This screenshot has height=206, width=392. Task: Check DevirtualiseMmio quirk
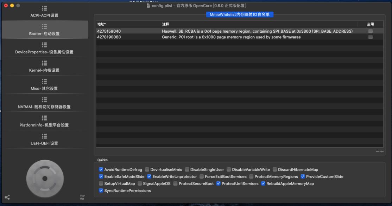pyautogui.click(x=147, y=169)
